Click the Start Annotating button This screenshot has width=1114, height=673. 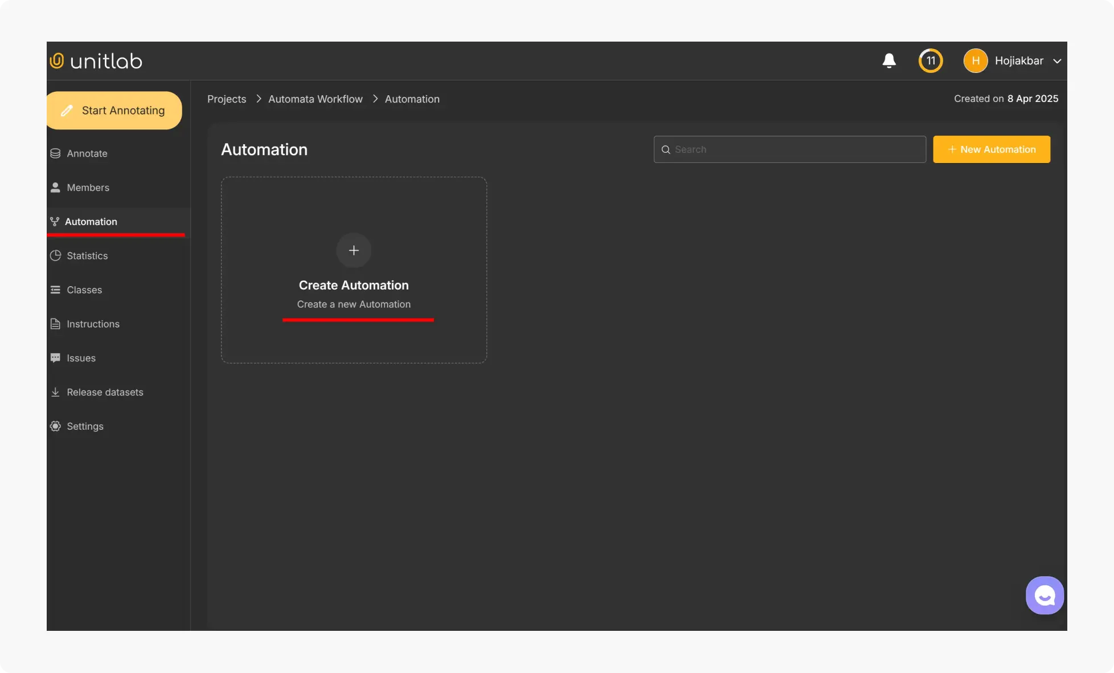click(114, 111)
